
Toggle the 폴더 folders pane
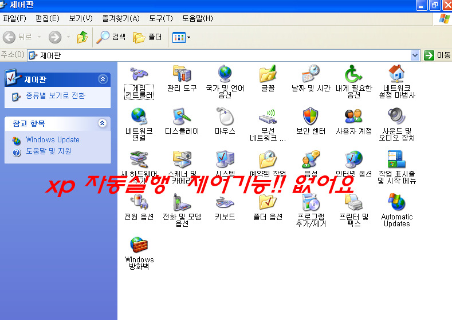point(147,37)
